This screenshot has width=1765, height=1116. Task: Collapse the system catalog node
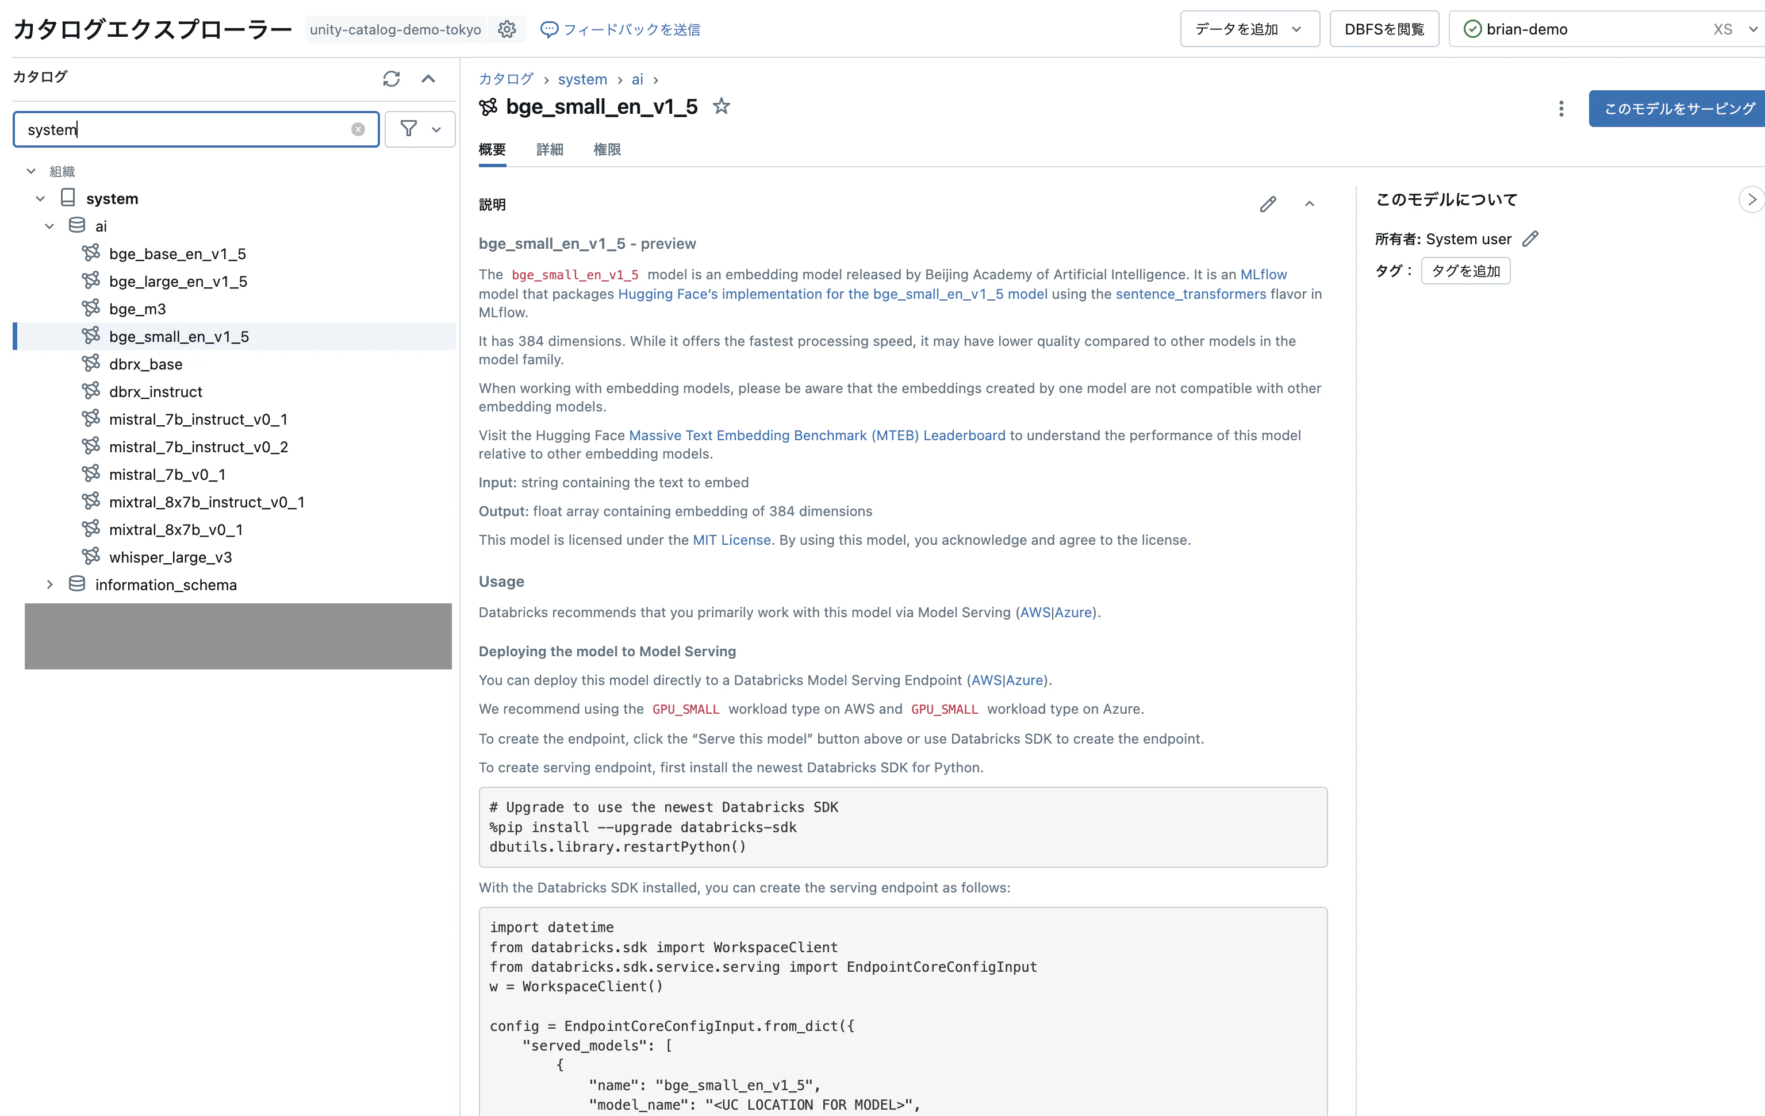tap(40, 199)
